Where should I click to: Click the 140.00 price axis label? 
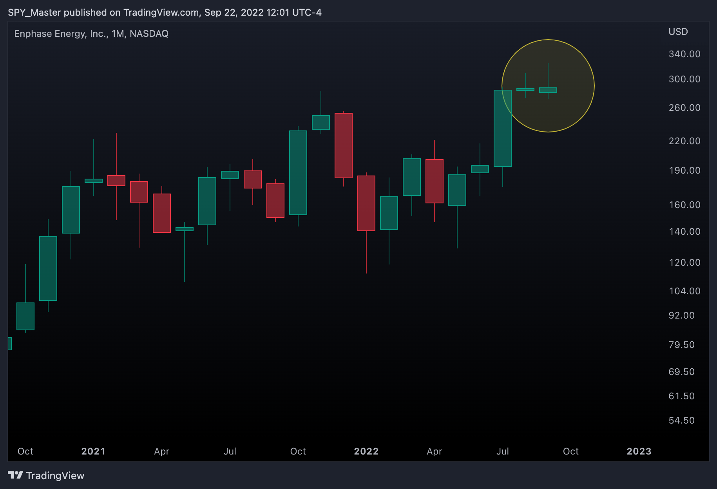coord(684,232)
